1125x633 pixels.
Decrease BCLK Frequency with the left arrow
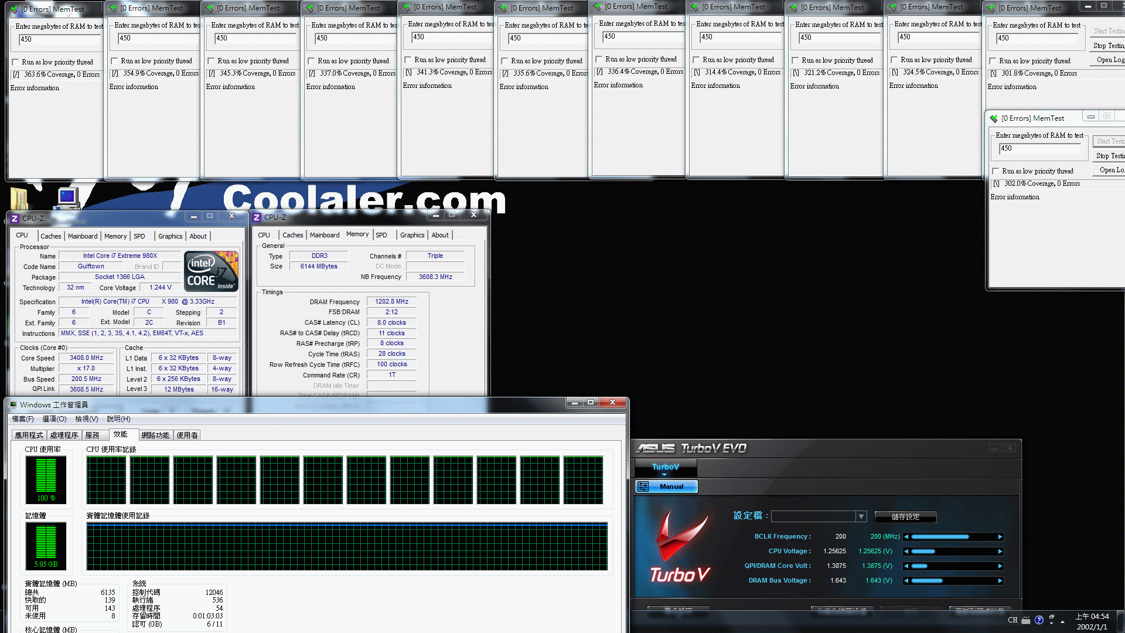[x=906, y=537]
